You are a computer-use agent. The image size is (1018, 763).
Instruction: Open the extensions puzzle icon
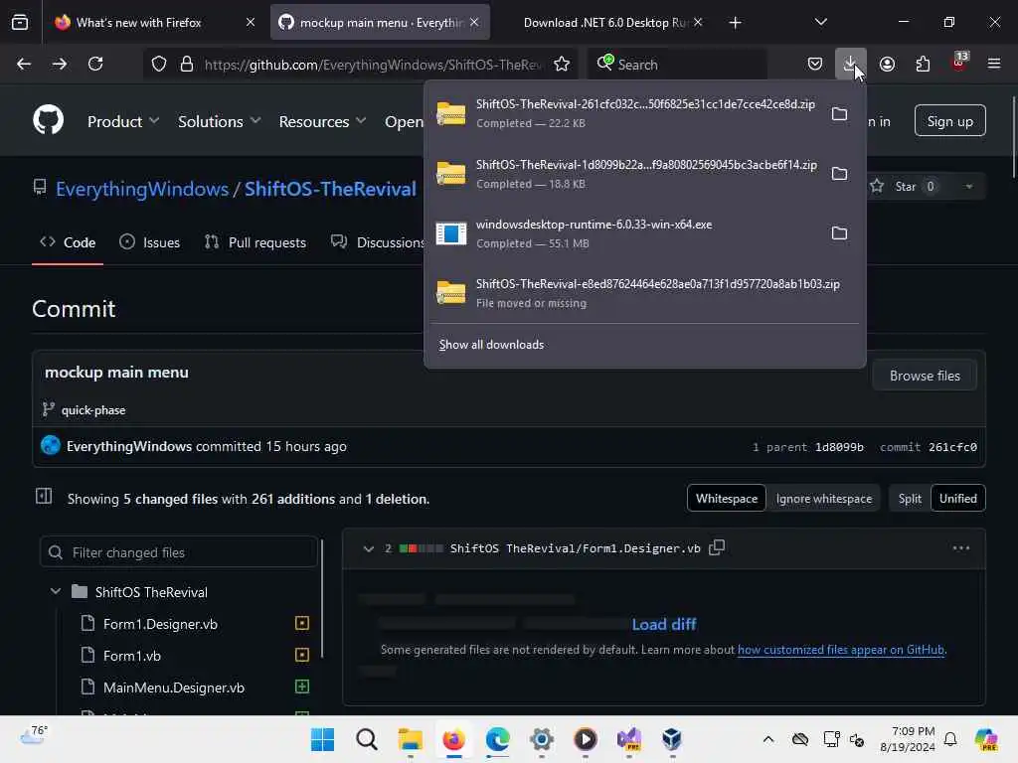click(x=923, y=64)
